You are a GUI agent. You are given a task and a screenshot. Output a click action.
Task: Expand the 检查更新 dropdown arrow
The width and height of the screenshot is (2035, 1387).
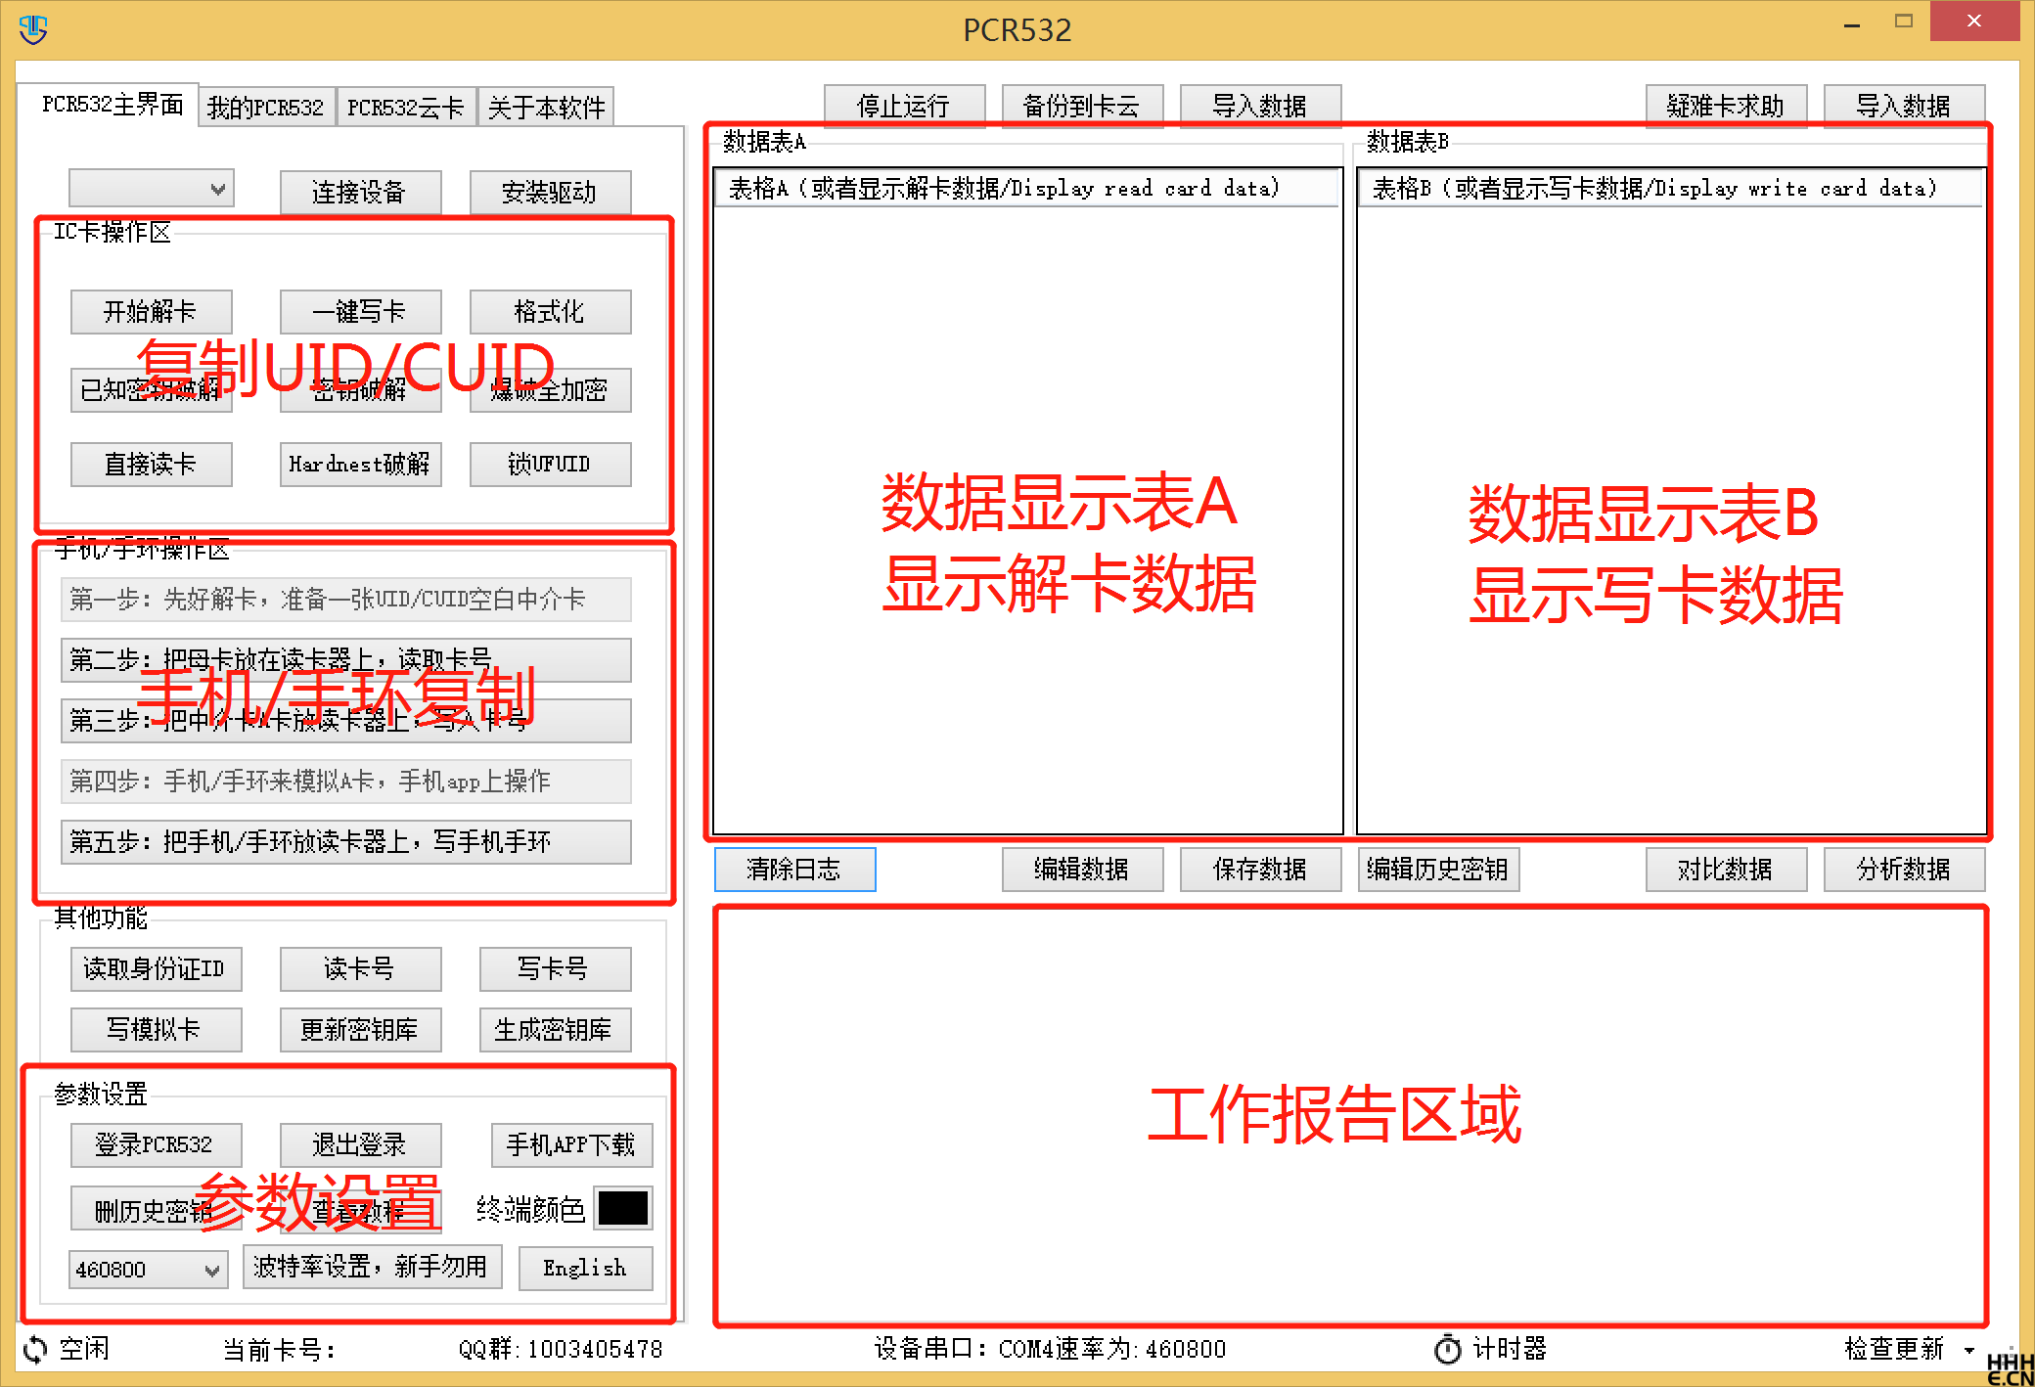[1967, 1348]
